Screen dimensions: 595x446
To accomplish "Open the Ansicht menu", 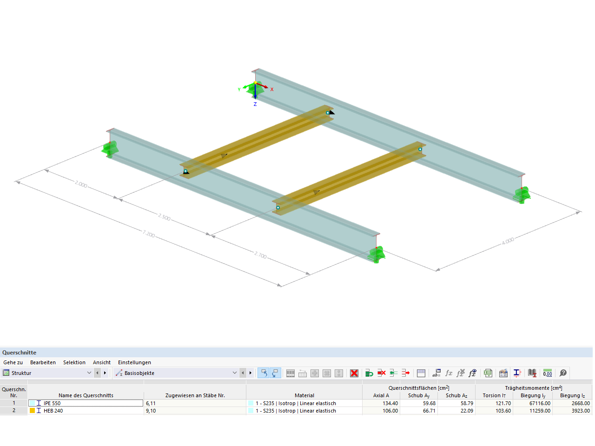I will 101,362.
